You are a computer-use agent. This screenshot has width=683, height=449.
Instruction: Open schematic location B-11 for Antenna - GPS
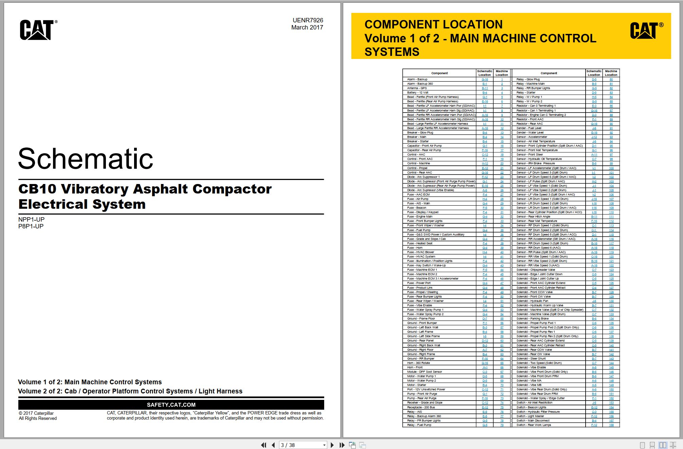click(485, 88)
